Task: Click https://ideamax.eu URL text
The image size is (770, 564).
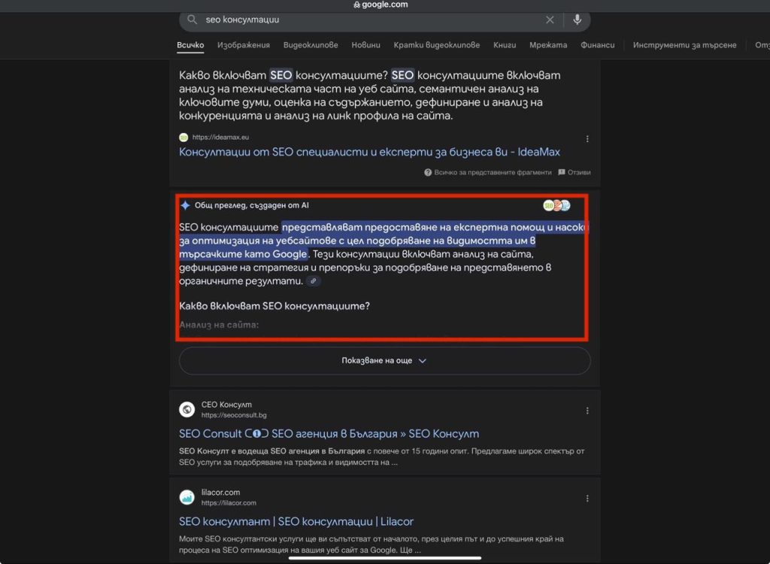Action: coord(220,138)
